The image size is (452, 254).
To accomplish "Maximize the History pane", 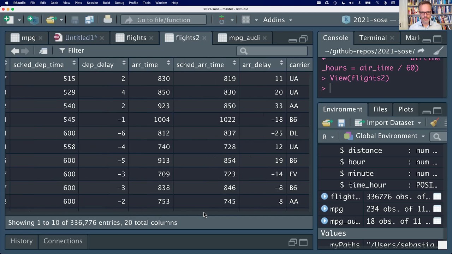I will [x=303, y=242].
